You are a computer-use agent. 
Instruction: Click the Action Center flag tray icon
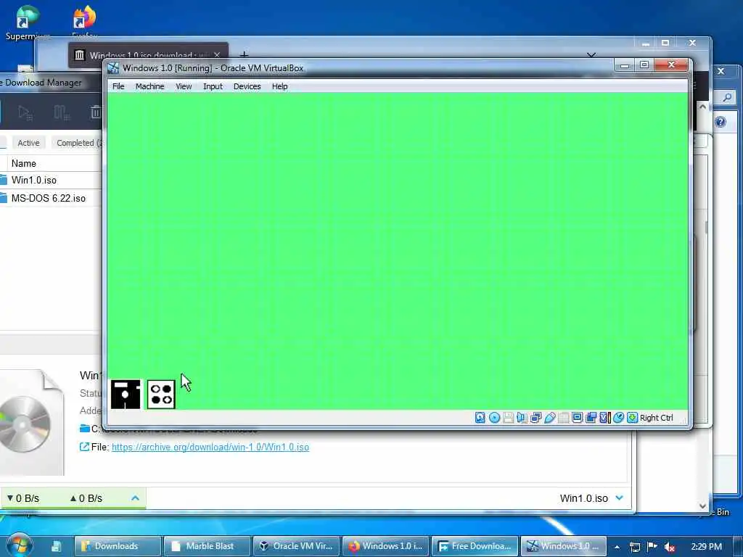652,546
